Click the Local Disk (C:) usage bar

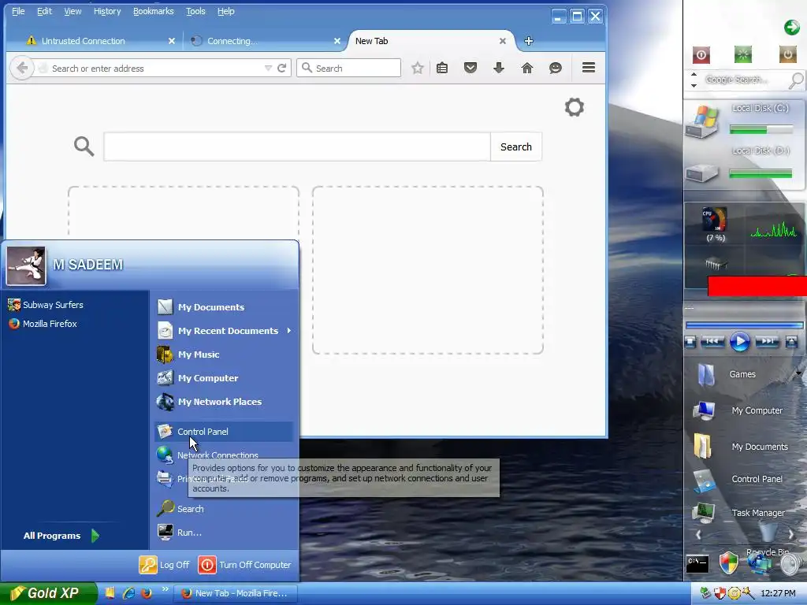761,130
